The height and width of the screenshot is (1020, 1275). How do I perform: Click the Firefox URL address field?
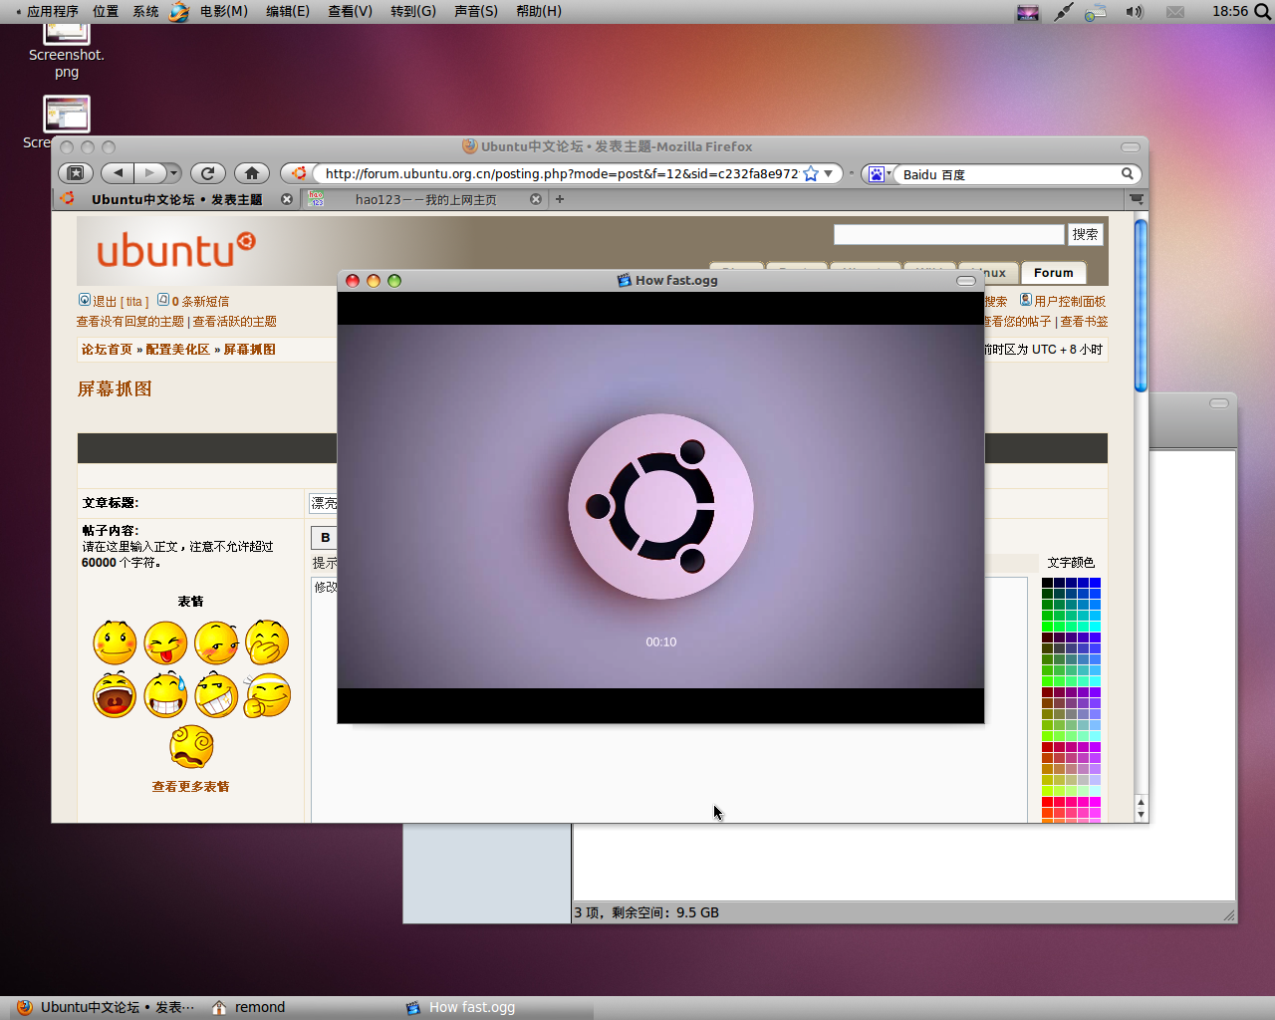pos(561,173)
